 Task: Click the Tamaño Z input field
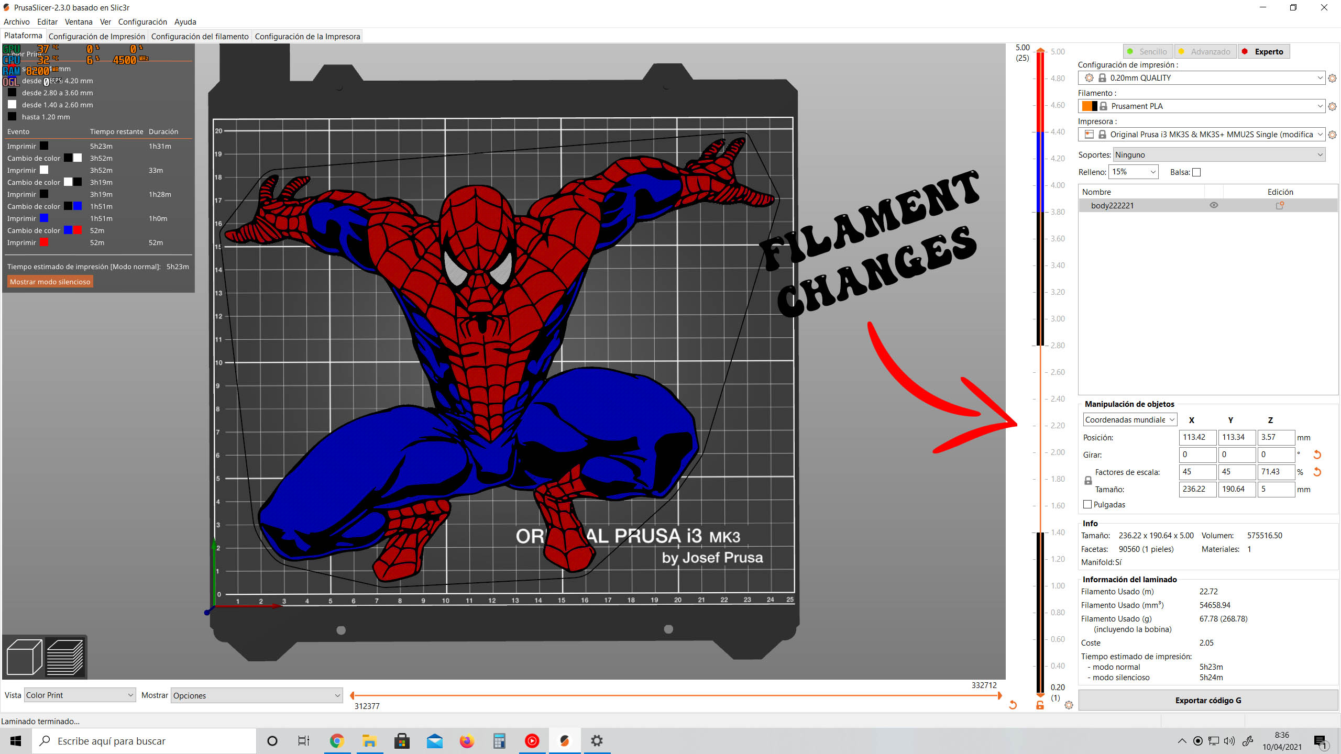tap(1276, 489)
